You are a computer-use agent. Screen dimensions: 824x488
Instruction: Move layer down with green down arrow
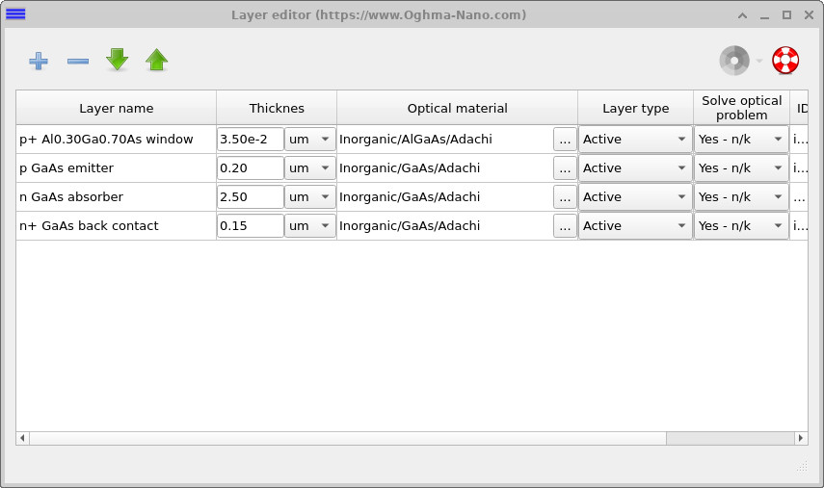117,60
